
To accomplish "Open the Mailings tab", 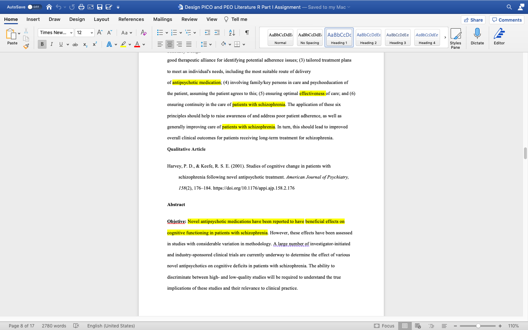I will (162, 19).
